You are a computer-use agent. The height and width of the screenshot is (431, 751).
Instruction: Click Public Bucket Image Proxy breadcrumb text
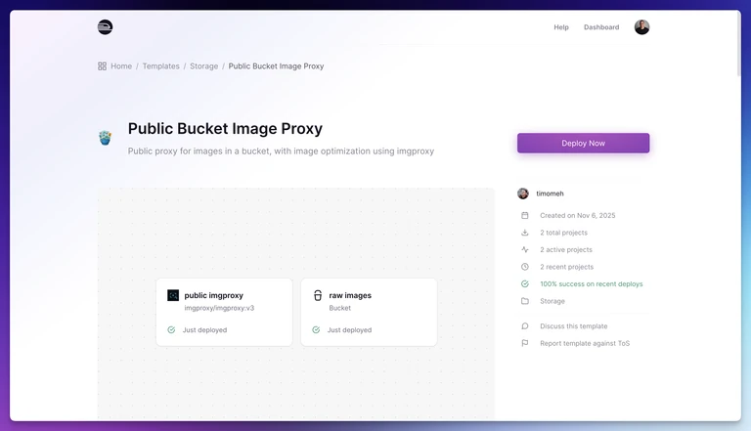[276, 66]
